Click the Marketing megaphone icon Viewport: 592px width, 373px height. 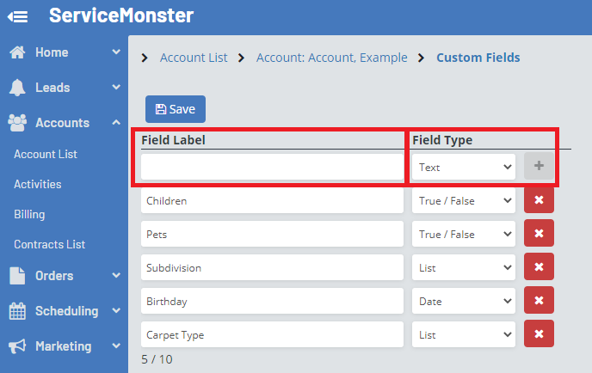pos(17,346)
